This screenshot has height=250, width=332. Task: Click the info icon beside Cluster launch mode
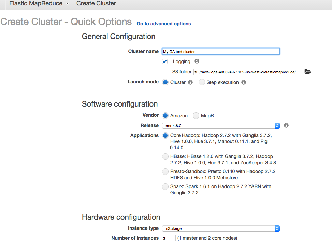coord(190,82)
